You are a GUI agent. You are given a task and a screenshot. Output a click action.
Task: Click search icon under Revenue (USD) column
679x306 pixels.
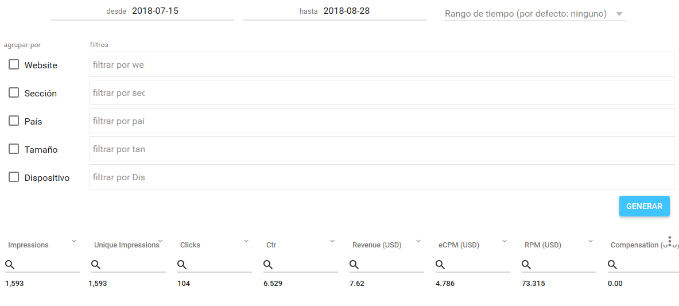point(354,265)
